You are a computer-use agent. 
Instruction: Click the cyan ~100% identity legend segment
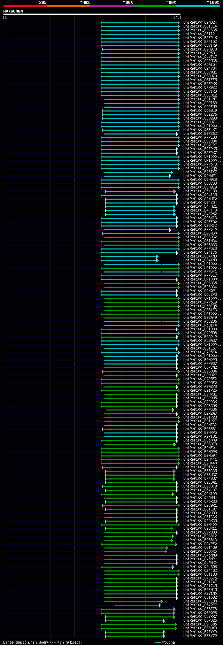click(198, 6)
